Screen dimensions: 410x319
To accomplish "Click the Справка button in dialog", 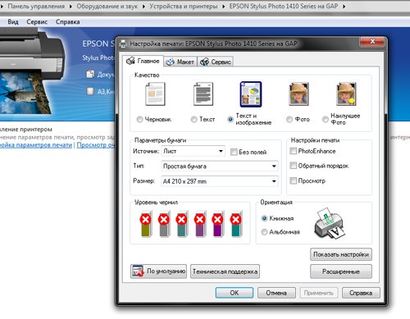I will coord(361,293).
